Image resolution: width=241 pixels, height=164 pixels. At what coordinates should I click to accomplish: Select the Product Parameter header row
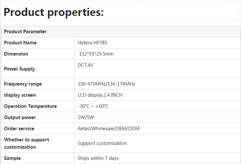pos(25,32)
